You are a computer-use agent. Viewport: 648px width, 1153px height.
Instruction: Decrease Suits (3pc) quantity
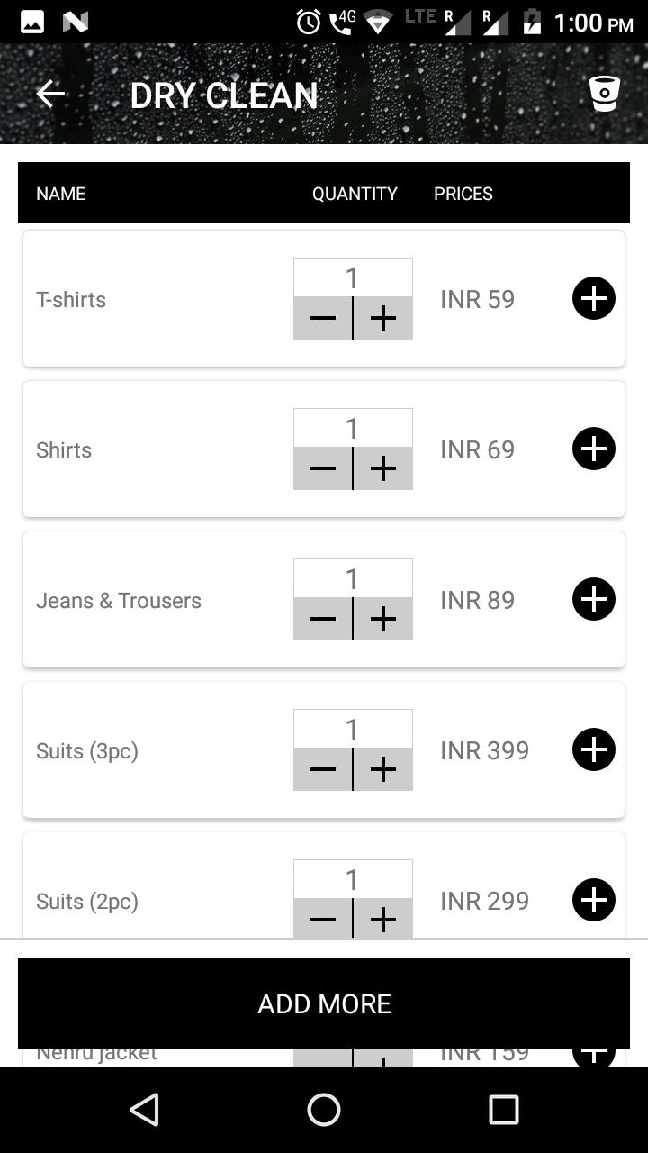tap(322, 769)
